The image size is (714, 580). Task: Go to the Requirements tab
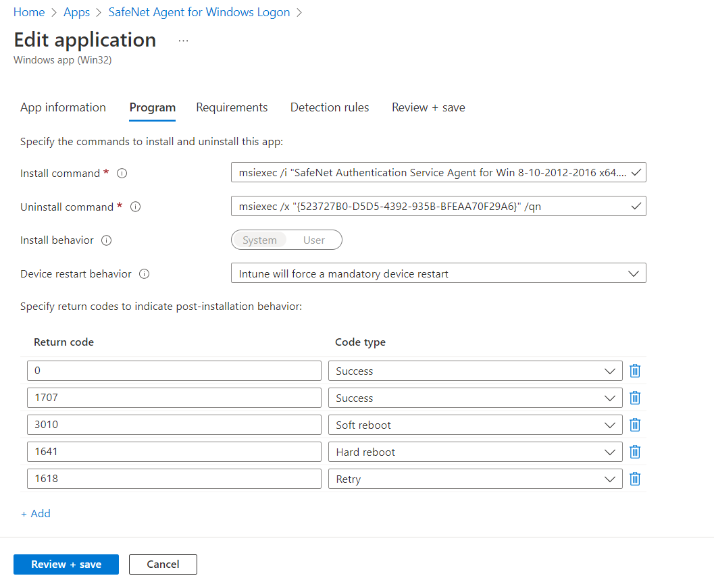point(232,107)
